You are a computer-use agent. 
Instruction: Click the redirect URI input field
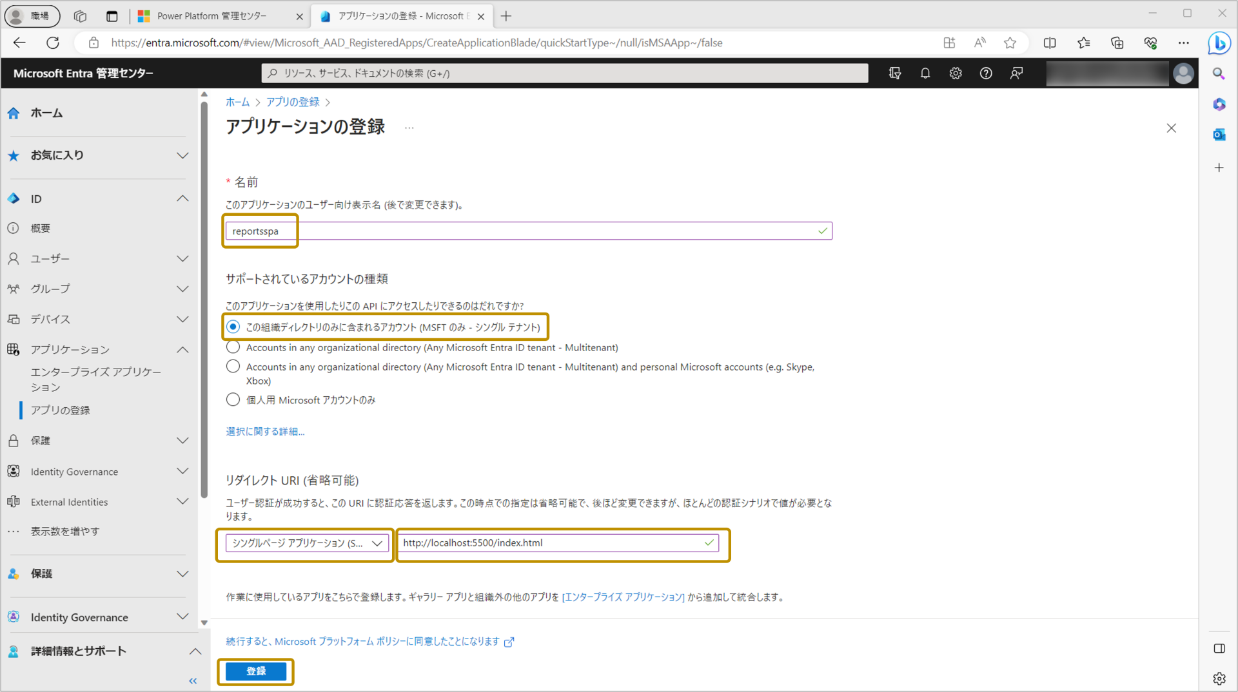pyautogui.click(x=558, y=543)
